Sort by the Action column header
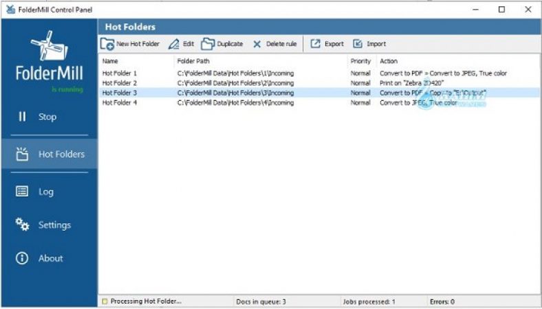The width and height of the screenshot is (542, 309). (x=389, y=61)
